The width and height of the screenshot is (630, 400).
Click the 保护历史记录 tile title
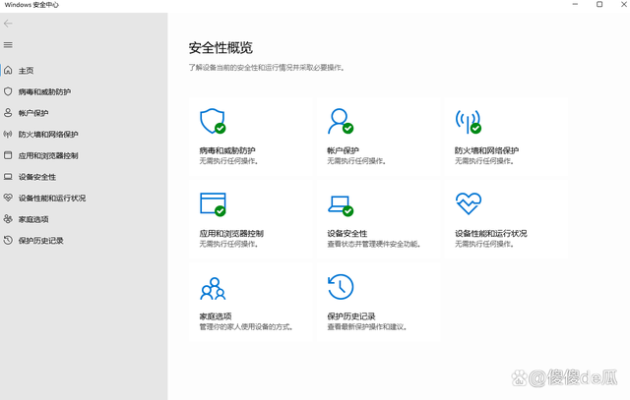(351, 316)
